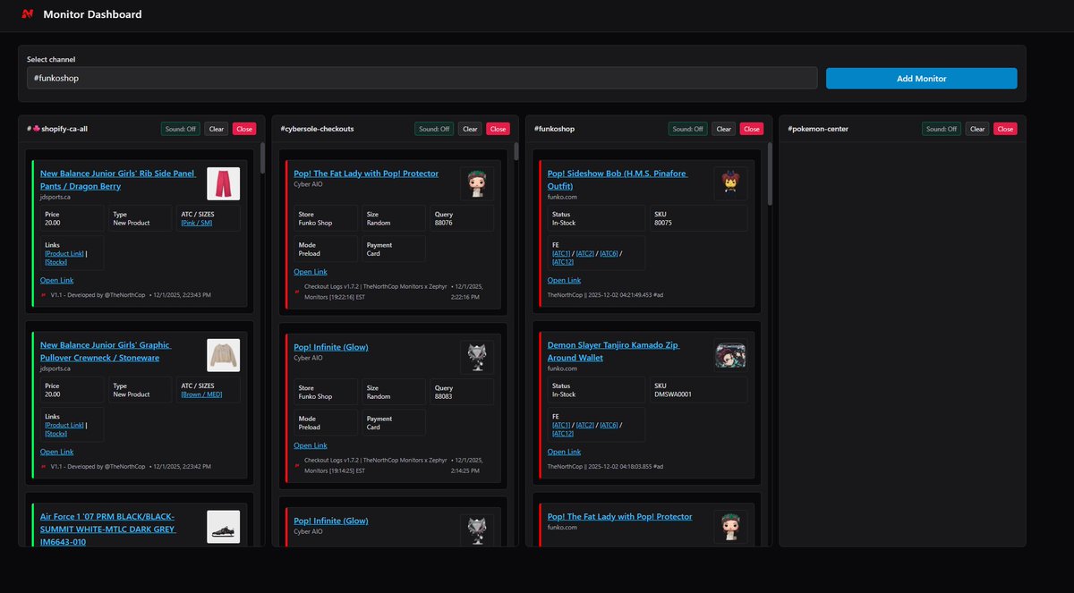Click the beige crewneck product thumbnail
Viewport: 1074px width, 593px height.
[x=224, y=355]
